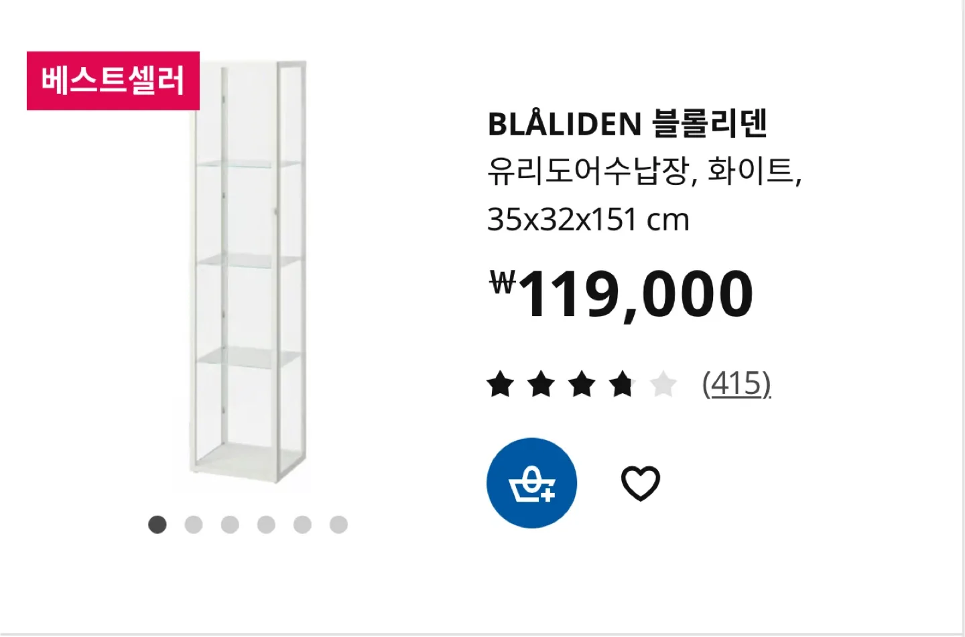This screenshot has width=965, height=637.
Task: Open the BLÅLIDEN 블롤리덴 product title
Action: point(627,124)
